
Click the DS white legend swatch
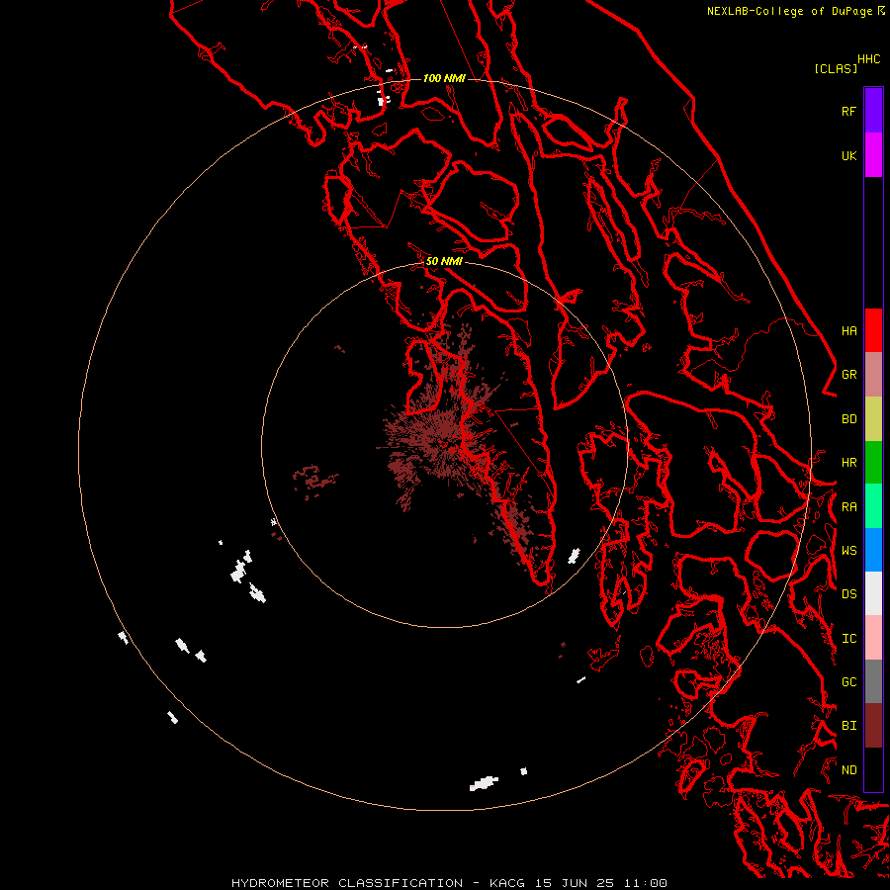(x=873, y=593)
